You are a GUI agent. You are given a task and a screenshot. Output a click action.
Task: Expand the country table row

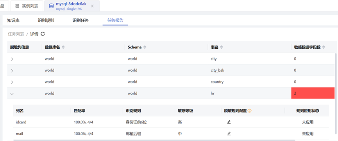point(12,82)
